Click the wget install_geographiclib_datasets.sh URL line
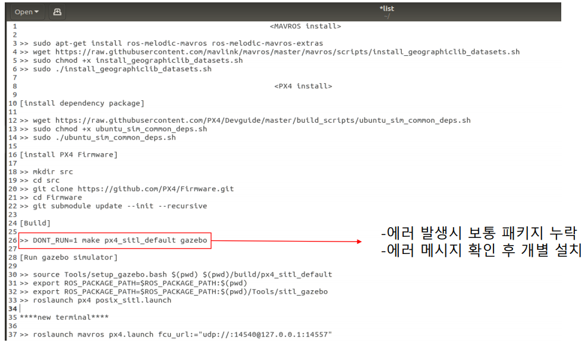Screen dimensions: 588x343 click(270, 52)
